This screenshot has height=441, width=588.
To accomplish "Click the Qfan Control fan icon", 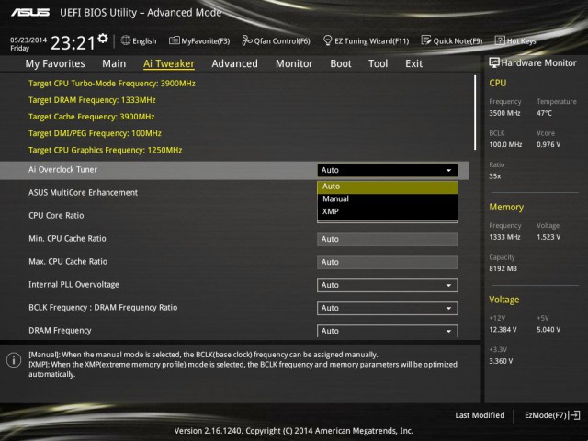I will (247, 40).
